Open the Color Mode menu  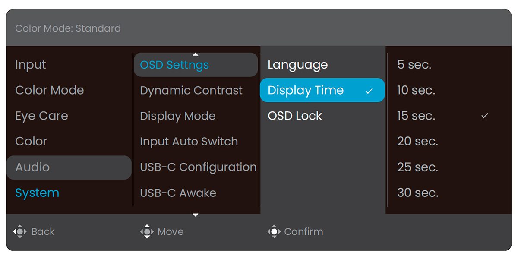point(69,90)
